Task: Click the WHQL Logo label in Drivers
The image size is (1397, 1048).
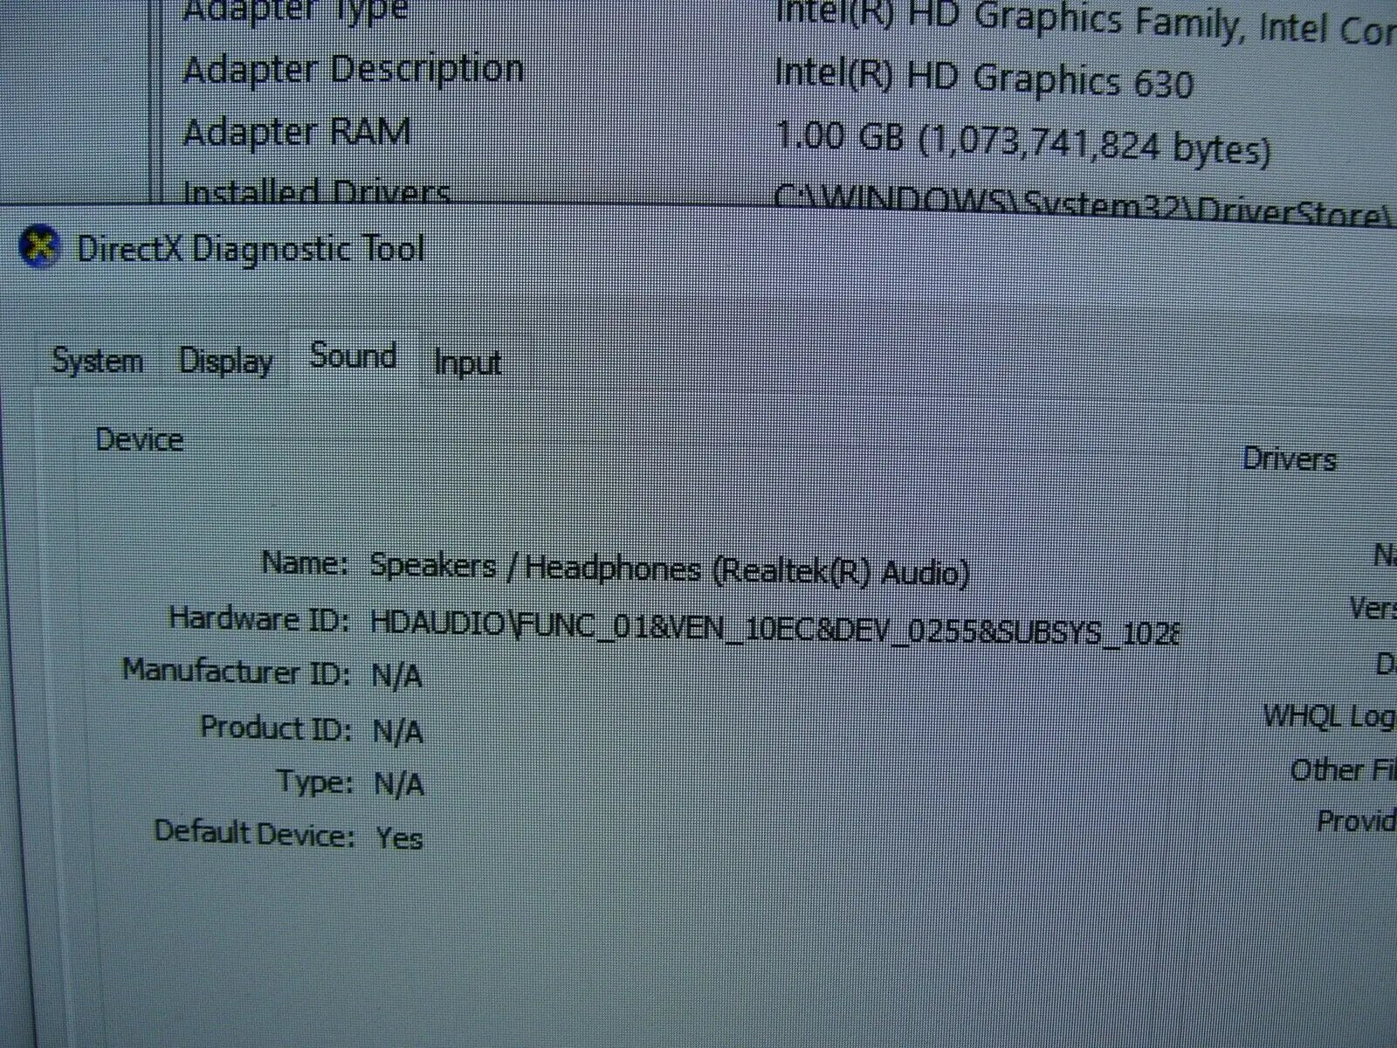Action: coord(1330,717)
